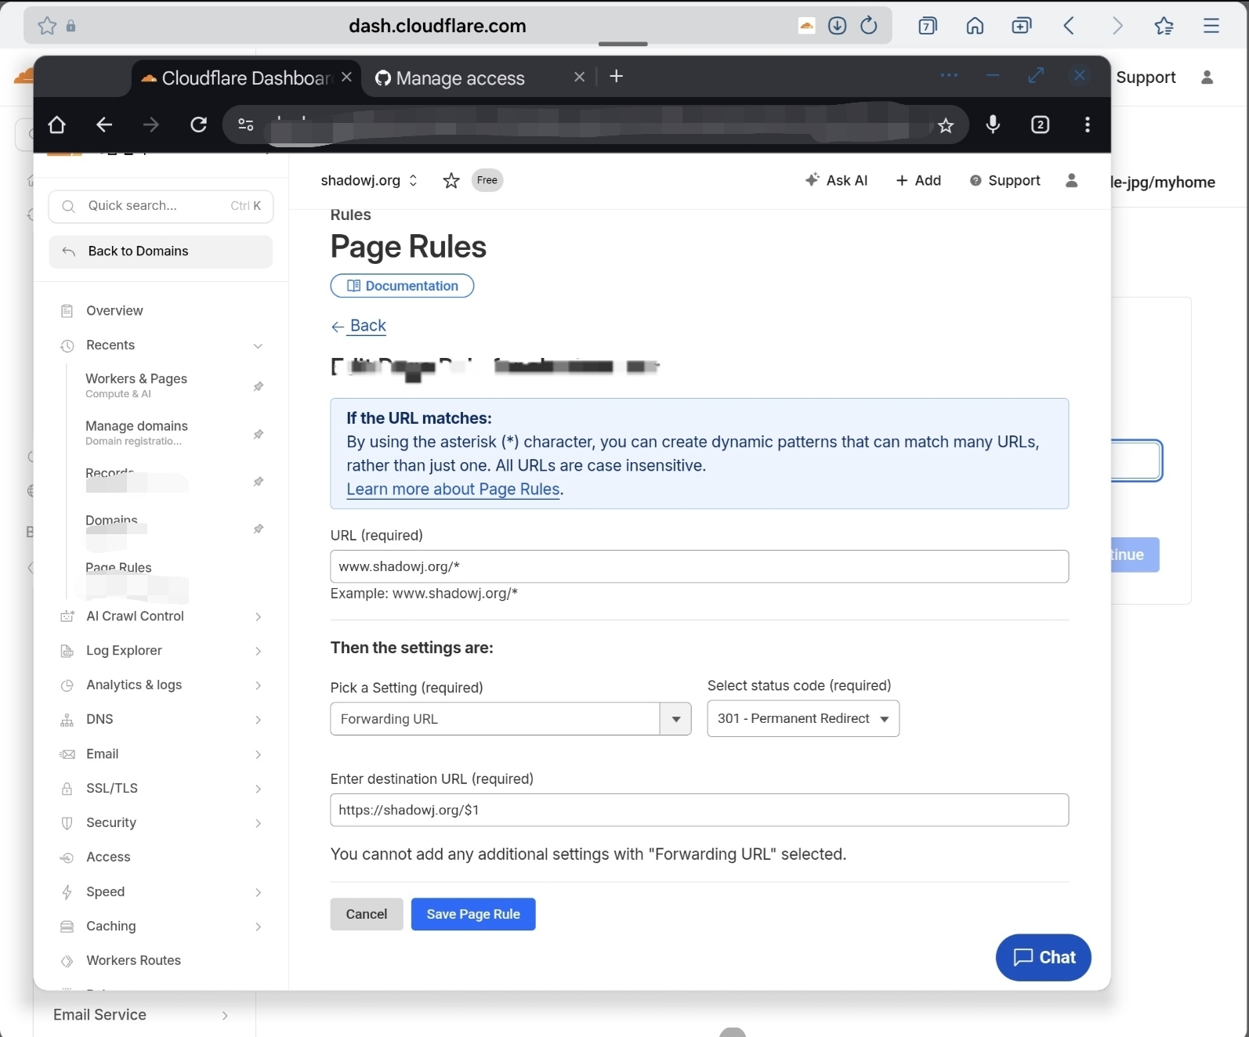Collapse the Recents section

pyautogui.click(x=258, y=345)
